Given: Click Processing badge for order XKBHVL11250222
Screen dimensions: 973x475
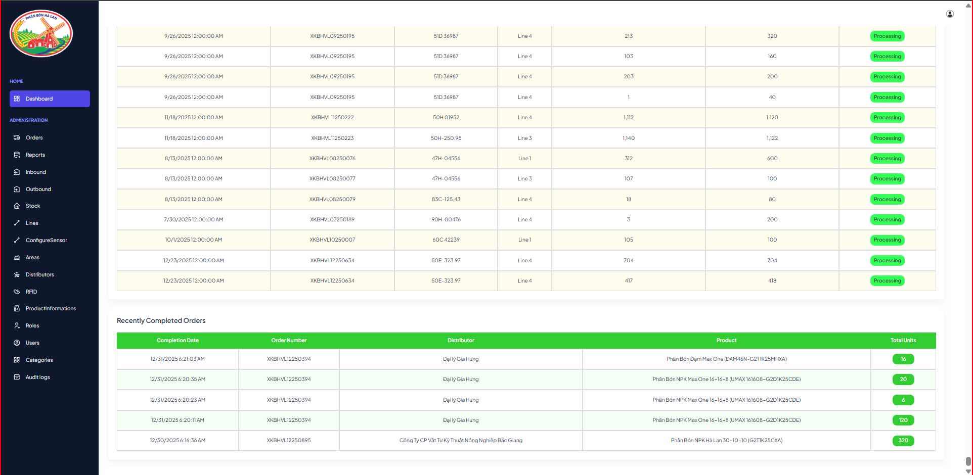Looking at the screenshot, I should point(887,118).
